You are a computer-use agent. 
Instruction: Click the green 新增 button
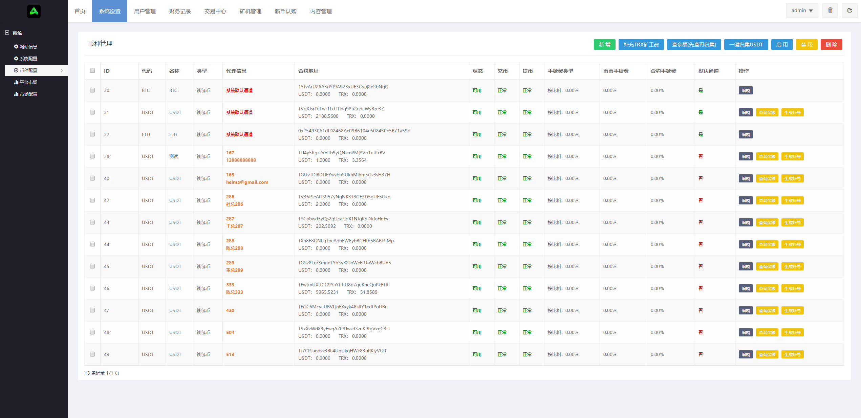604,45
